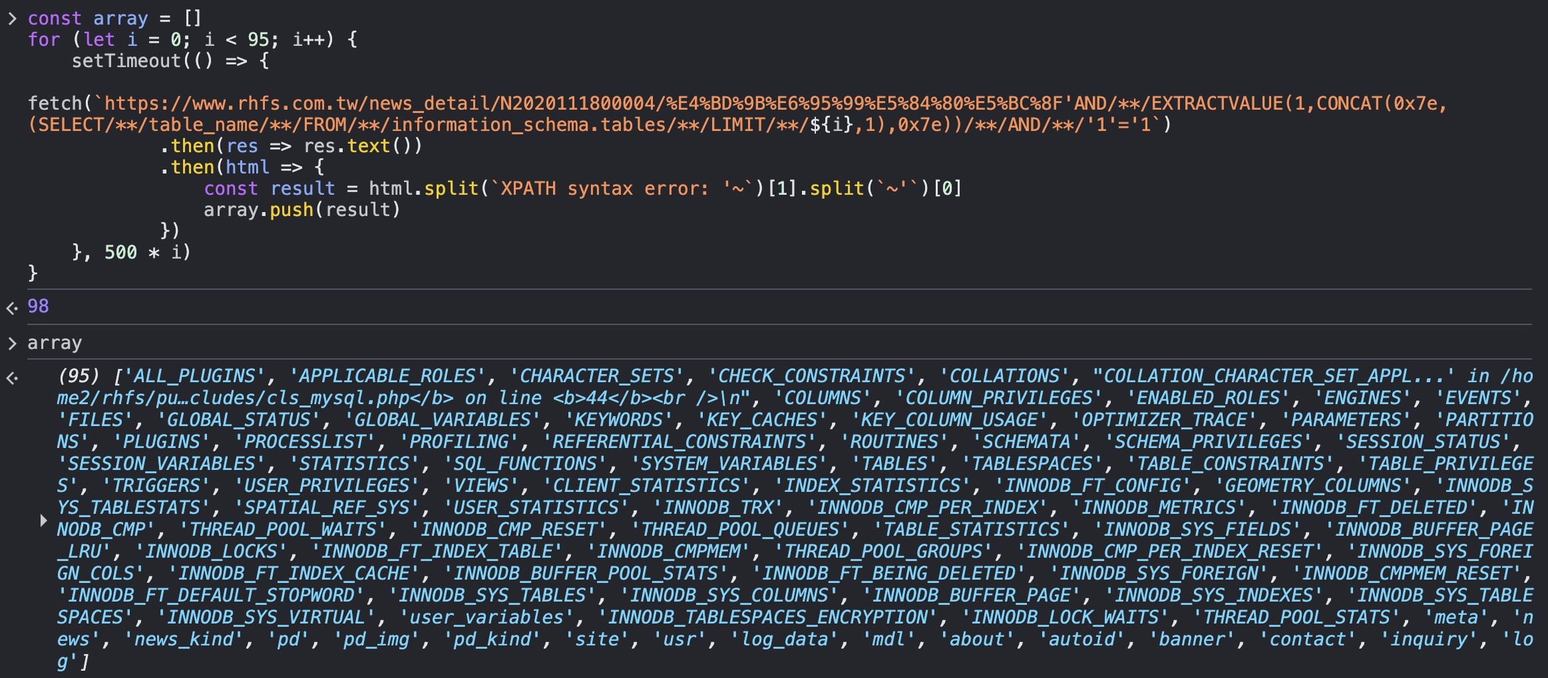Click the 'ENABLED_ROLES' entry

1208,398
